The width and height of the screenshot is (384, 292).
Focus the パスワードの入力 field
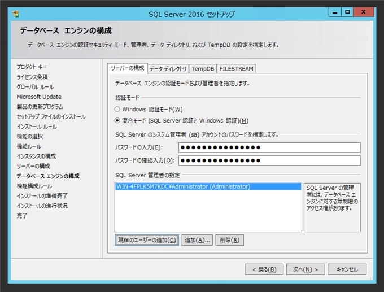tap(269, 147)
